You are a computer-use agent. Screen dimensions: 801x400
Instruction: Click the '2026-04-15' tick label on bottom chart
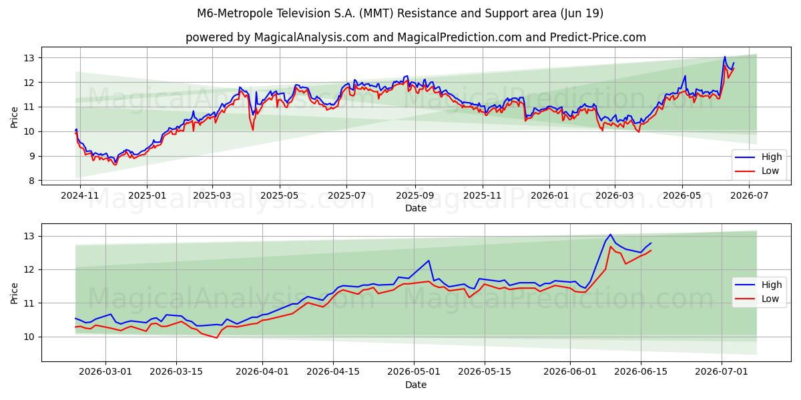tap(333, 373)
